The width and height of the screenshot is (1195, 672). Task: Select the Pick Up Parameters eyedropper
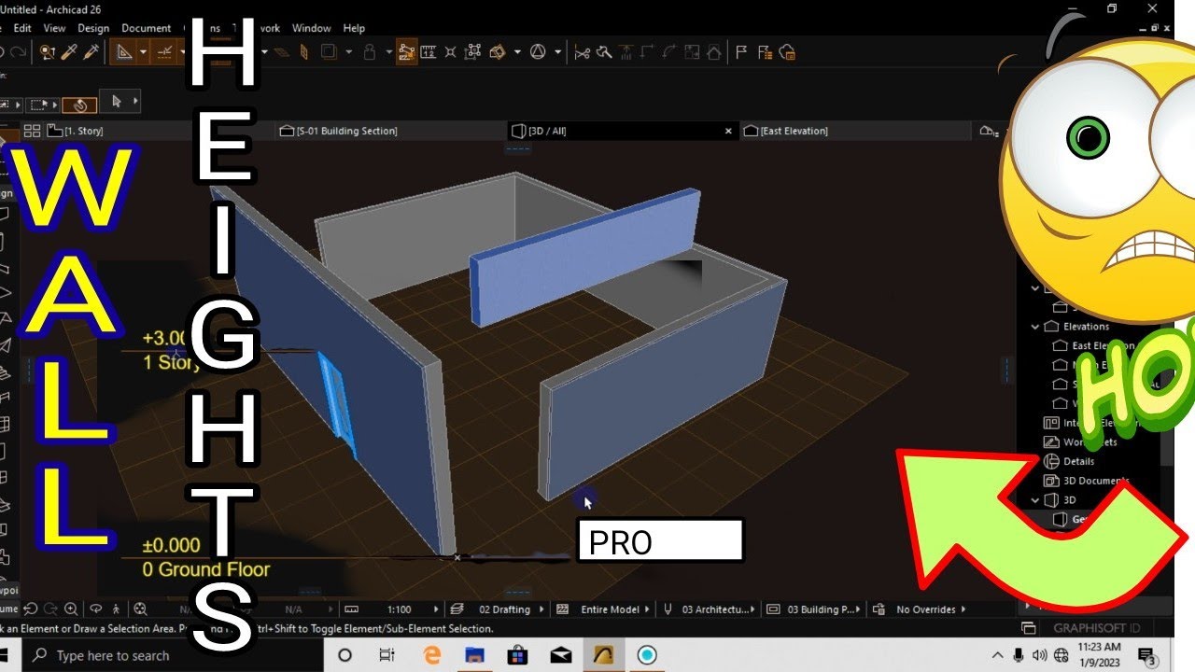pyautogui.click(x=70, y=52)
